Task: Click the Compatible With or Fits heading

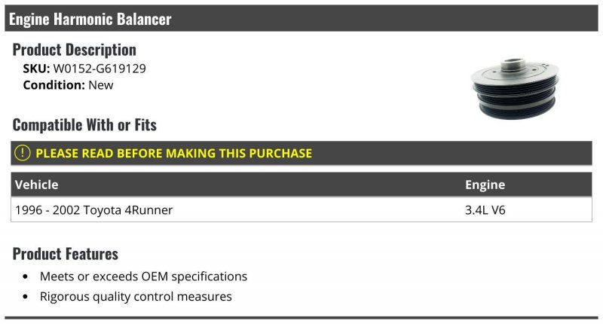Action: 84,125
